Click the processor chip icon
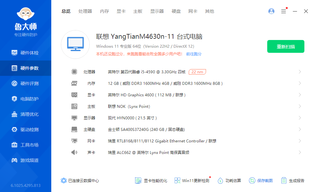Viewport: 314px width, 192px height. (x=74, y=72)
